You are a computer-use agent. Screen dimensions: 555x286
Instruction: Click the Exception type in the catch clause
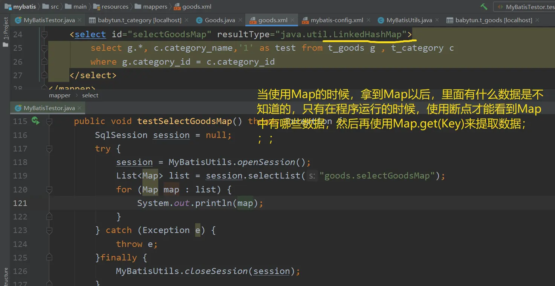(166, 230)
